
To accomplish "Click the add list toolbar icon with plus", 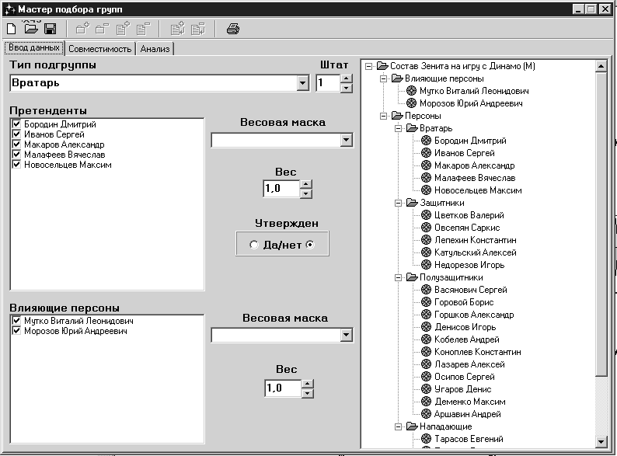I will click(123, 29).
